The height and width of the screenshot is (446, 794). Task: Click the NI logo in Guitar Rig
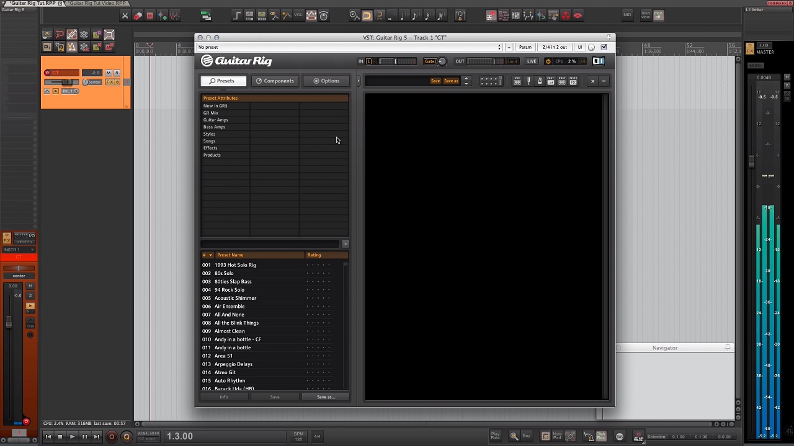[598, 61]
